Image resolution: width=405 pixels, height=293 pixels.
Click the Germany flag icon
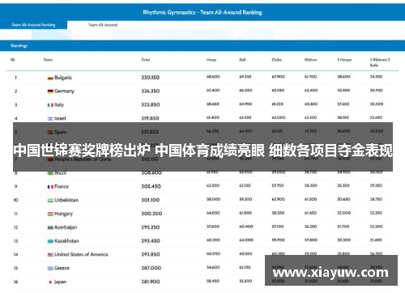point(50,91)
